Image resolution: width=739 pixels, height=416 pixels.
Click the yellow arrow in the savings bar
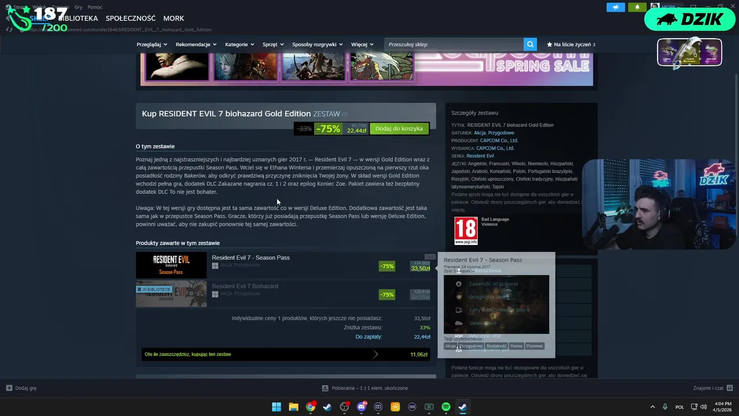point(375,354)
